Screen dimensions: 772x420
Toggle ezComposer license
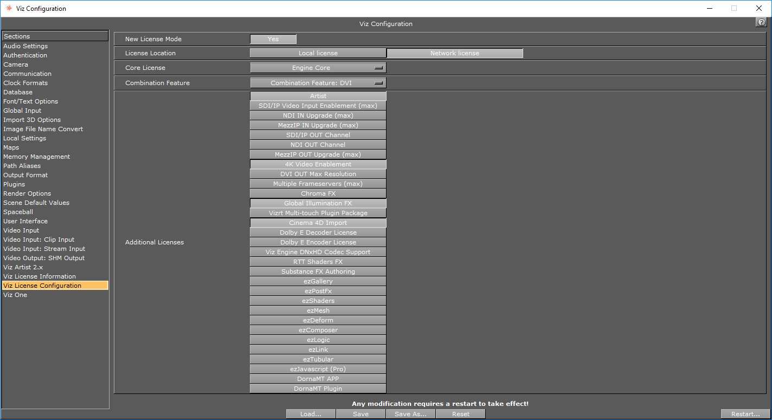(318, 330)
